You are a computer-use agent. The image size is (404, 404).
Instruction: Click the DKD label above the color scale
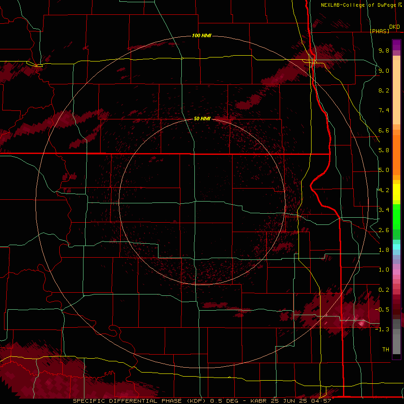click(x=395, y=27)
